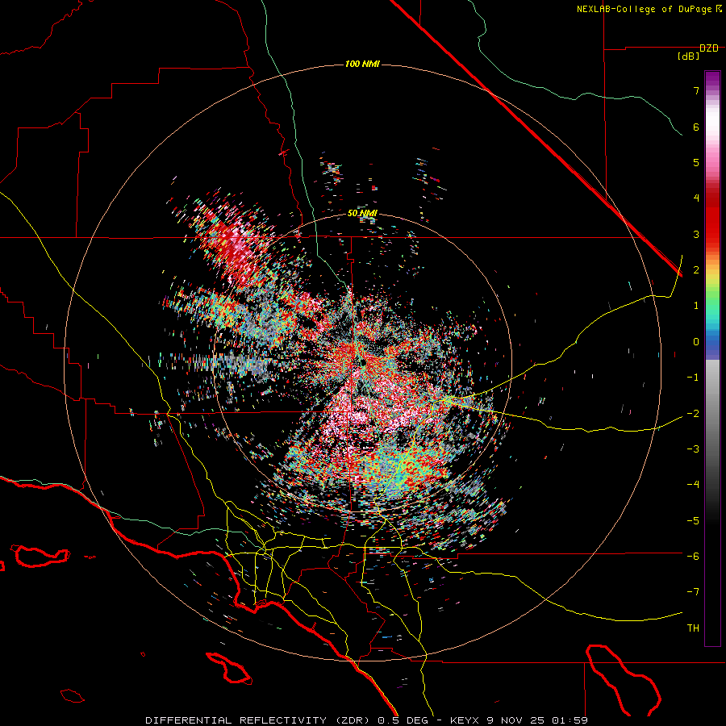726x726 pixels.
Task: Click the 4 value on color scale
Action: point(696,198)
